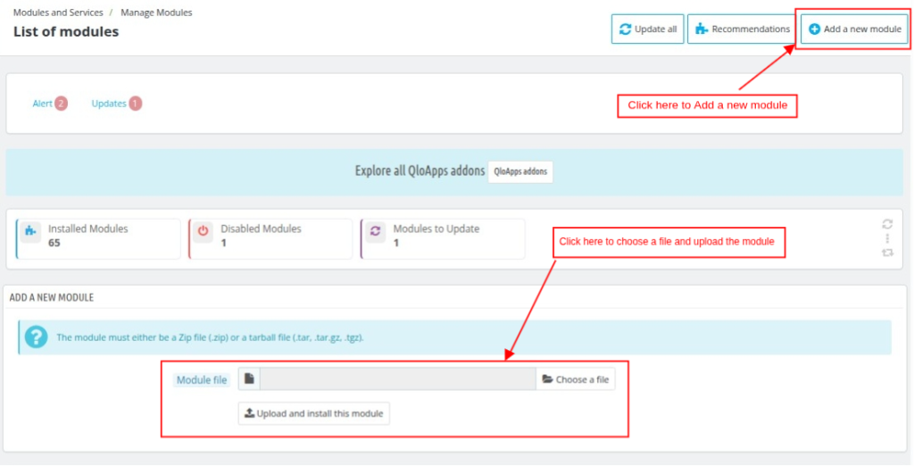Click the QloApps addons button
Viewport: 914px width, 466px height.
[x=520, y=172]
